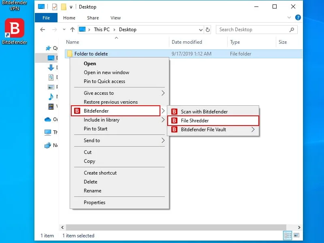Open the Bitdefender desktop shortcut icon
324x243 pixels.
coord(15,28)
